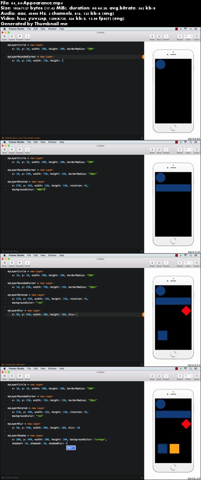The height and width of the screenshot is (480, 201).
Task: Click red diamond in the myLayerShadow frame preview
Action: [x=186, y=424]
